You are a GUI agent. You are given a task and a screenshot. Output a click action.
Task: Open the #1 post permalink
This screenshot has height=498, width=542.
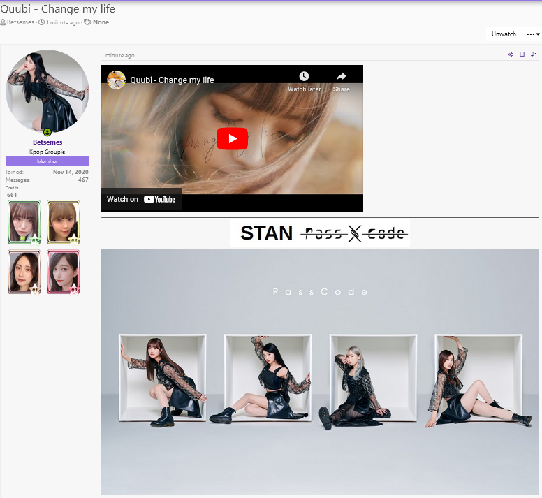click(x=534, y=54)
